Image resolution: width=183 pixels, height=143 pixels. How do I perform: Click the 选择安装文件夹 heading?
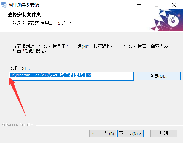pos(24,15)
